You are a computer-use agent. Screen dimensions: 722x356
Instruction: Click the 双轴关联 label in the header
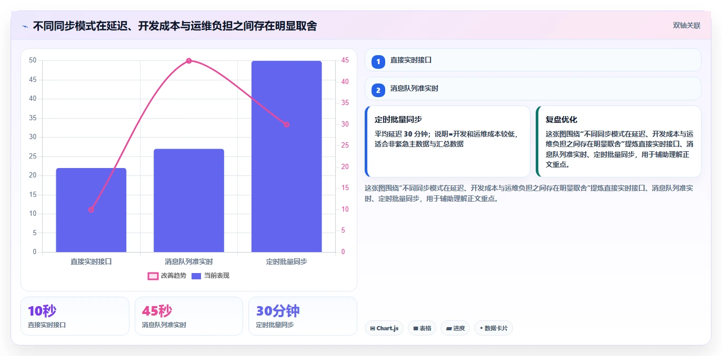(x=686, y=25)
